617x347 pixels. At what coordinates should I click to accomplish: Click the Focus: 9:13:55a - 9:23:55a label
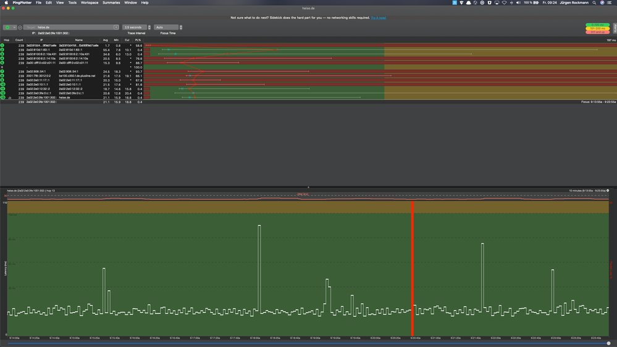(x=598, y=102)
